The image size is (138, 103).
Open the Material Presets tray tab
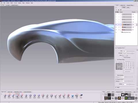coord(119,92)
